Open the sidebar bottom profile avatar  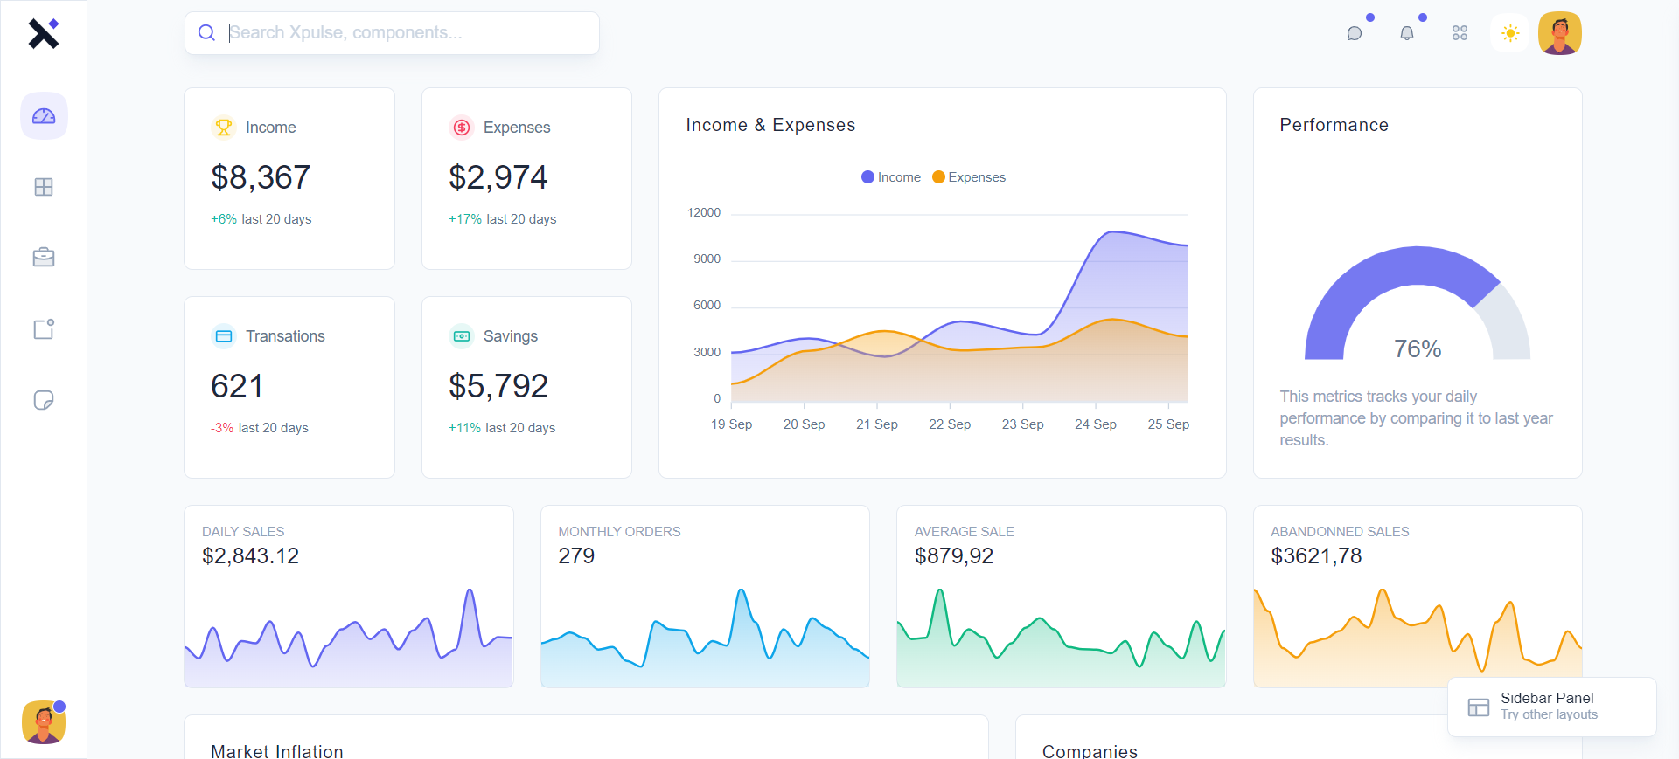pos(44,722)
